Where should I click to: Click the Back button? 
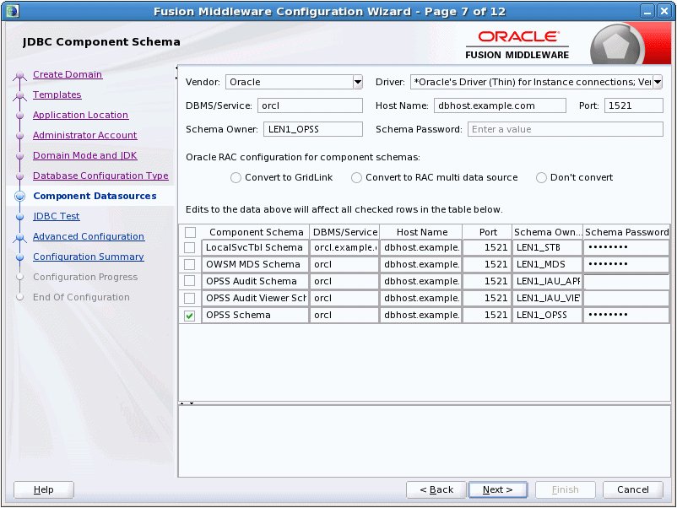pos(436,490)
